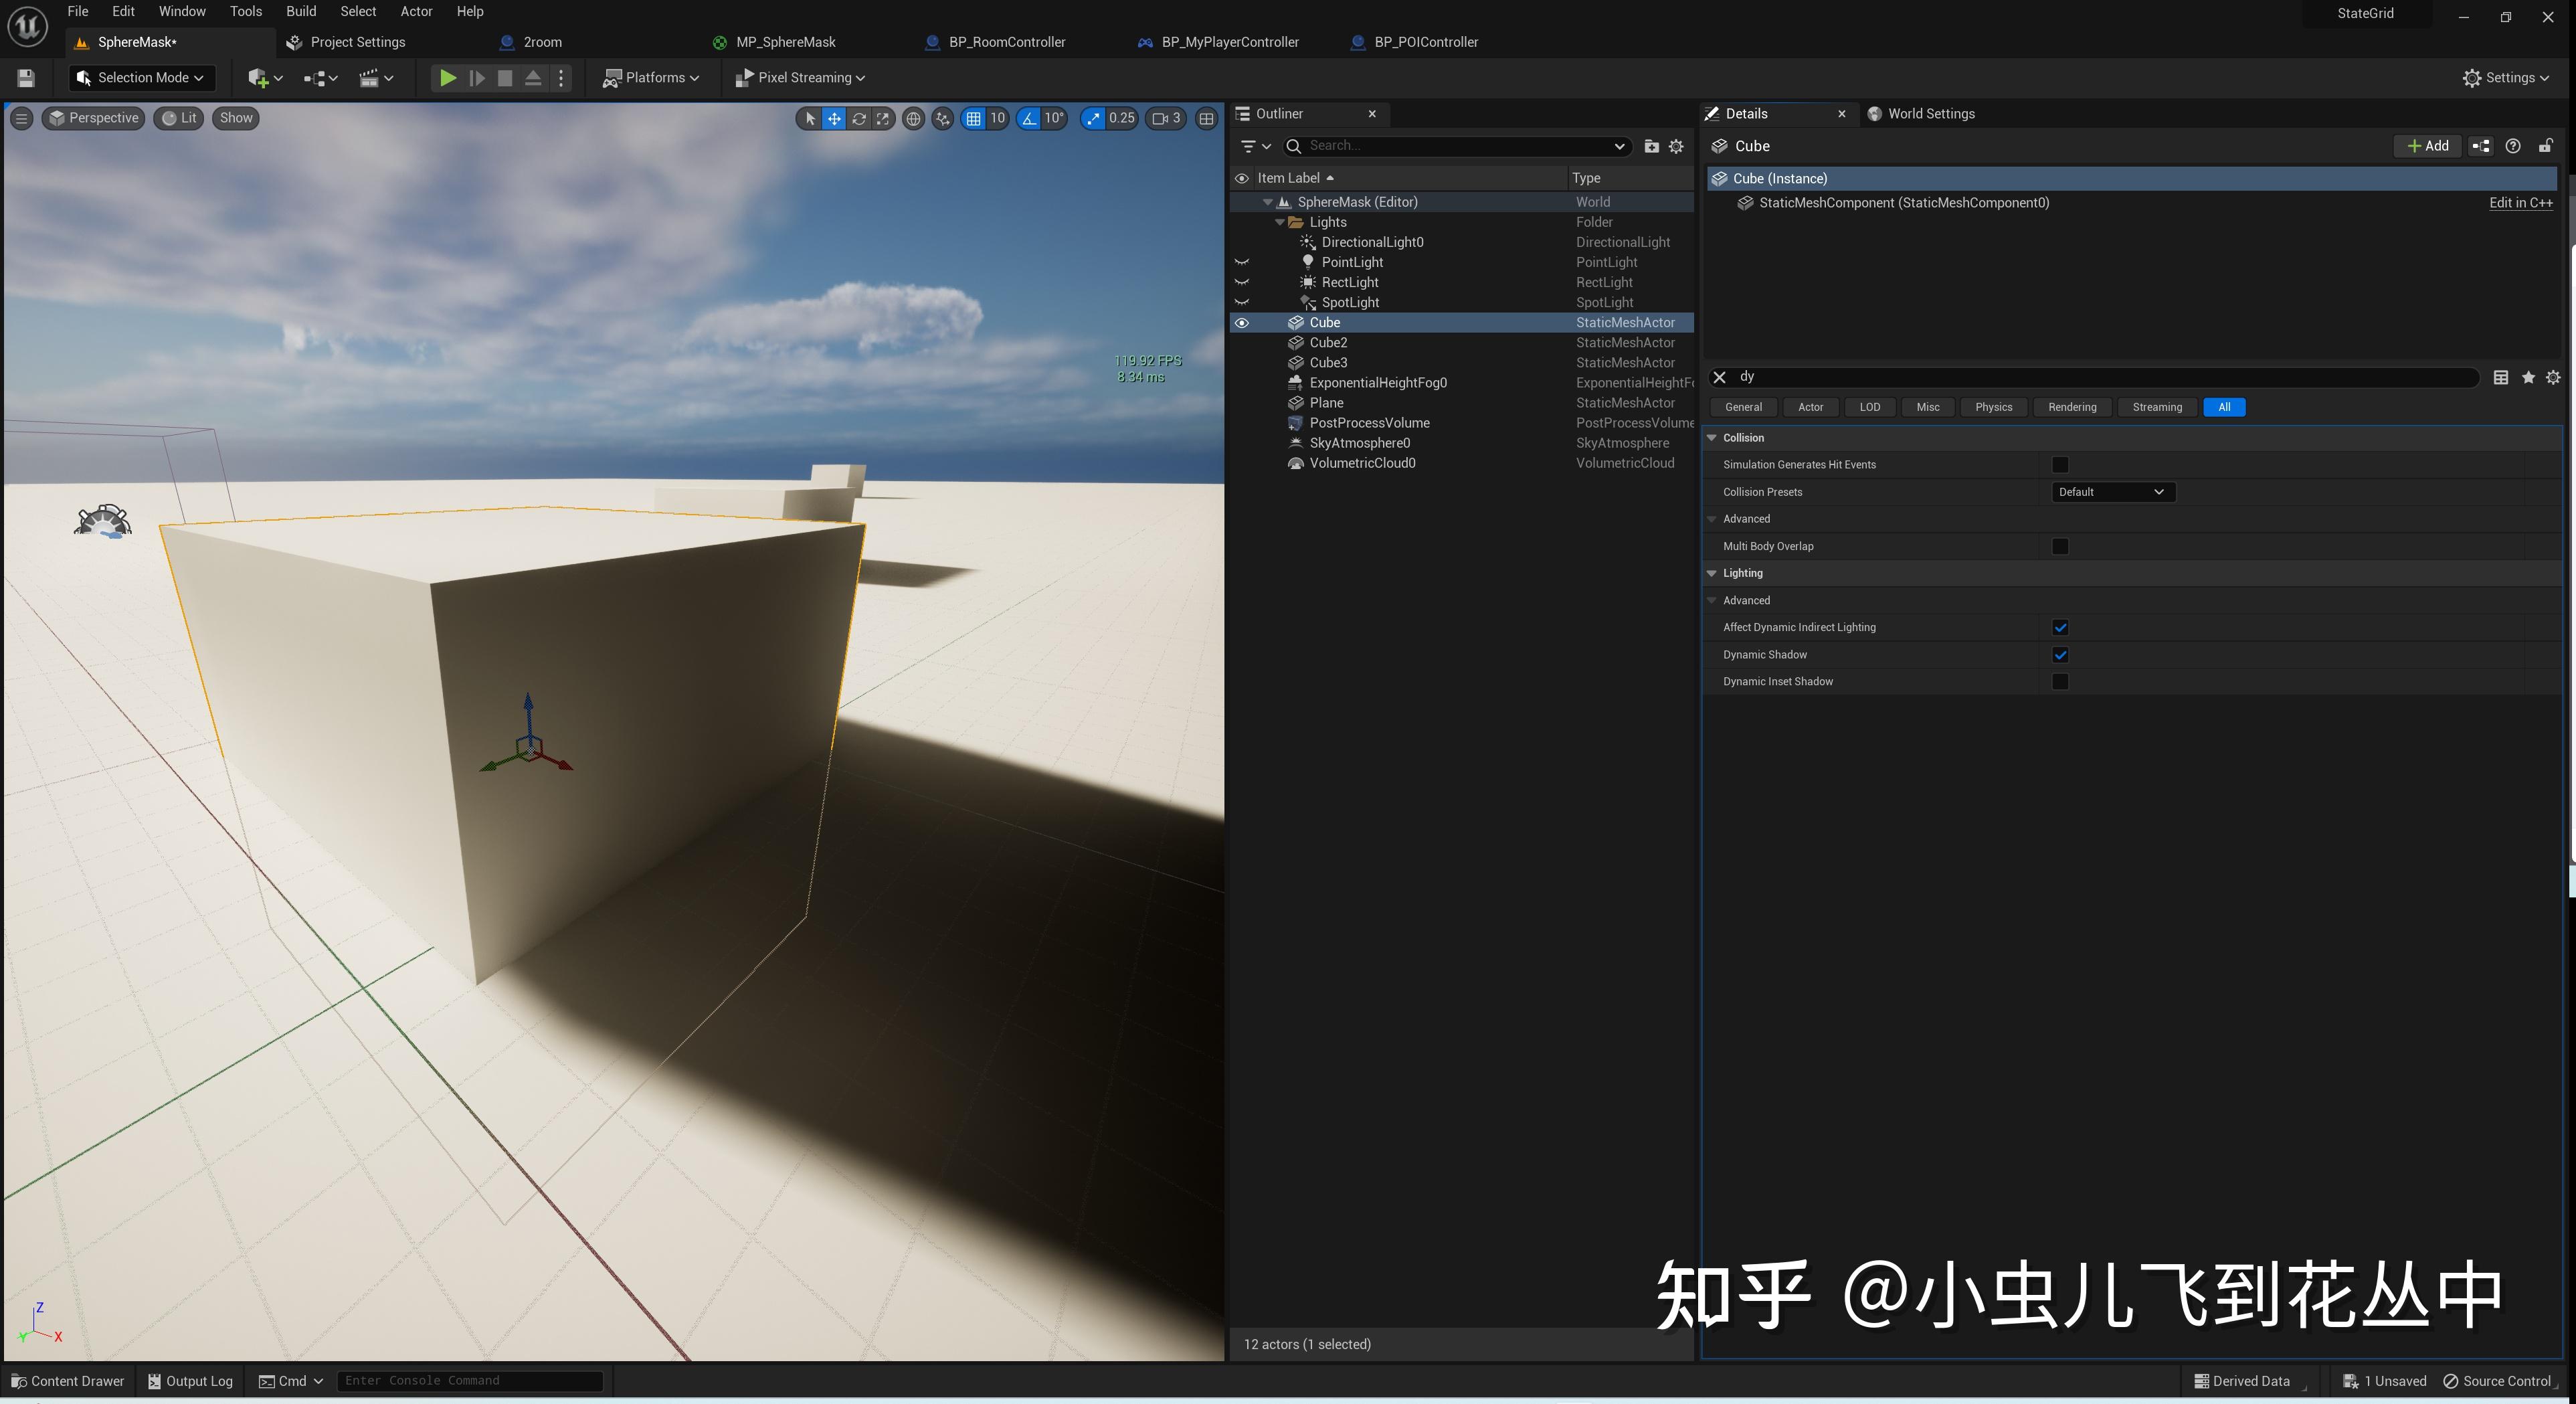Image resolution: width=2576 pixels, height=1404 pixels.
Task: Open the Build menu
Action: (301, 11)
